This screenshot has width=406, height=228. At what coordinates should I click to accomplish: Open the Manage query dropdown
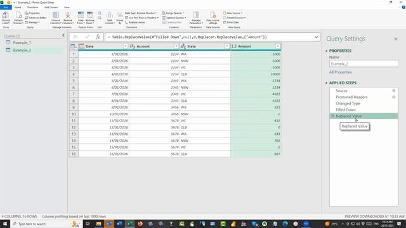(x=32, y=23)
